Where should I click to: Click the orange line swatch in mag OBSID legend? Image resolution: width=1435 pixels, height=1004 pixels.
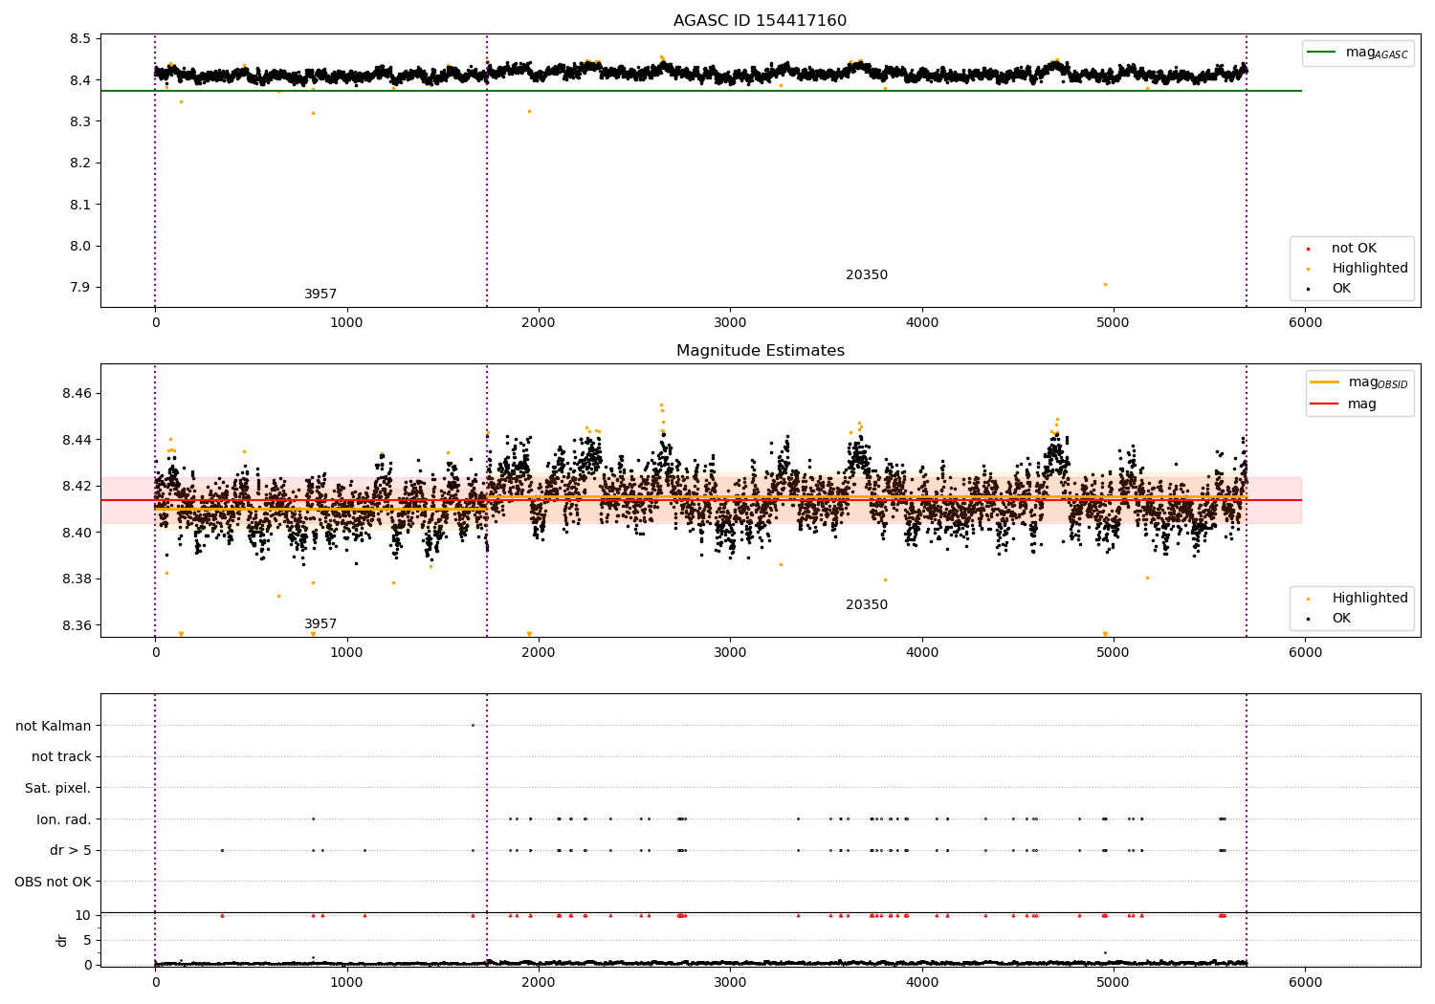click(1324, 382)
